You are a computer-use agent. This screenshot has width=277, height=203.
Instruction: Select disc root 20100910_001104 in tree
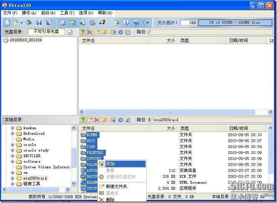click(26, 40)
